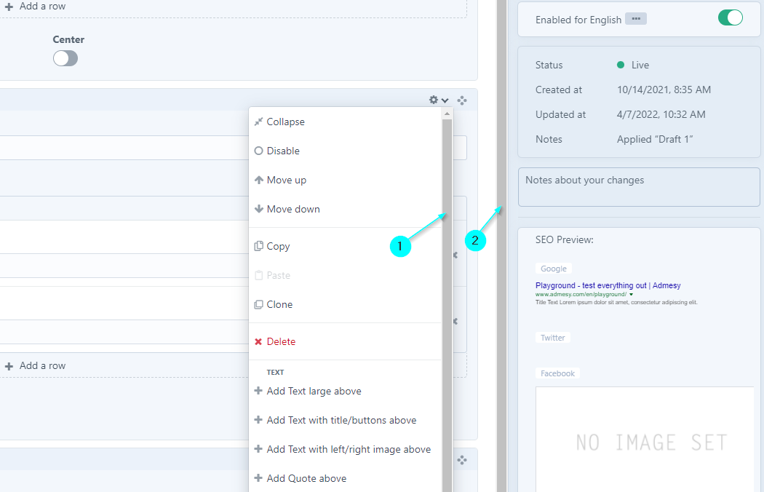This screenshot has height=492, width=764.
Task: Click the green Live status indicator
Action: [x=620, y=65]
